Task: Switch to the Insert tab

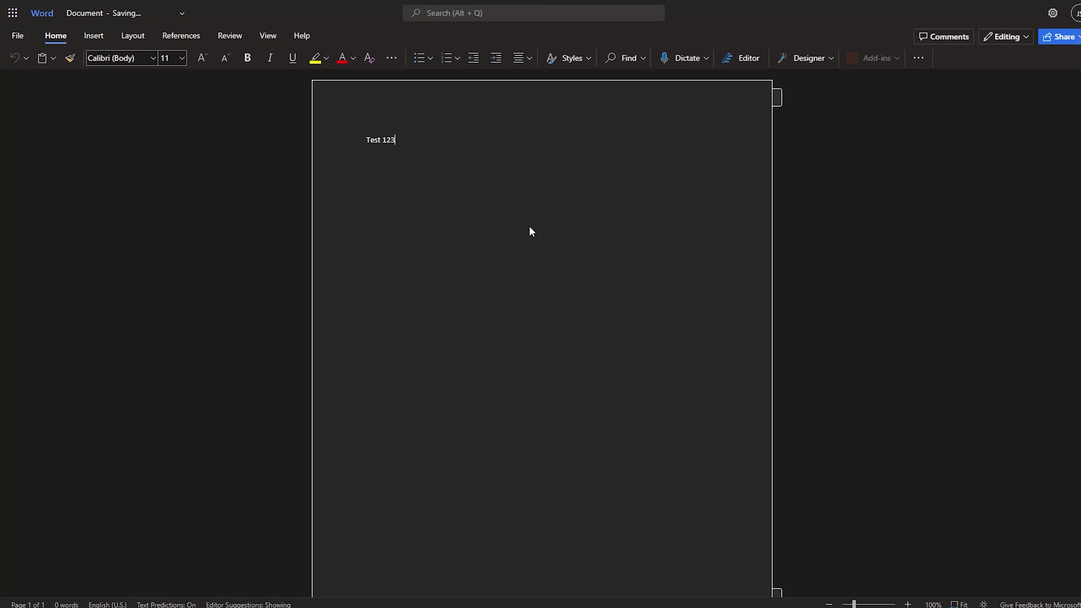Action: (93, 36)
